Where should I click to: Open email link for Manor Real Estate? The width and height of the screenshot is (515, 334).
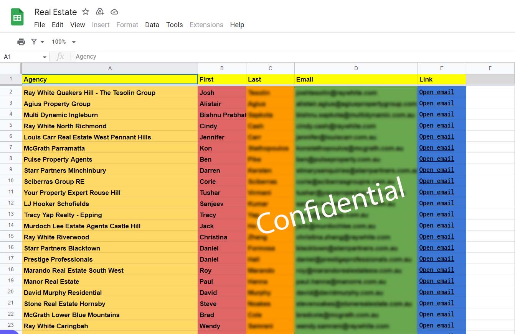click(x=437, y=281)
